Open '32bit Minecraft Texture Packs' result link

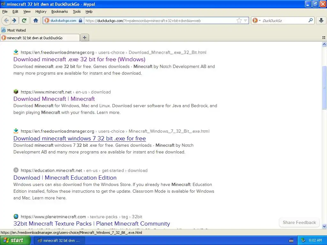[92, 224]
